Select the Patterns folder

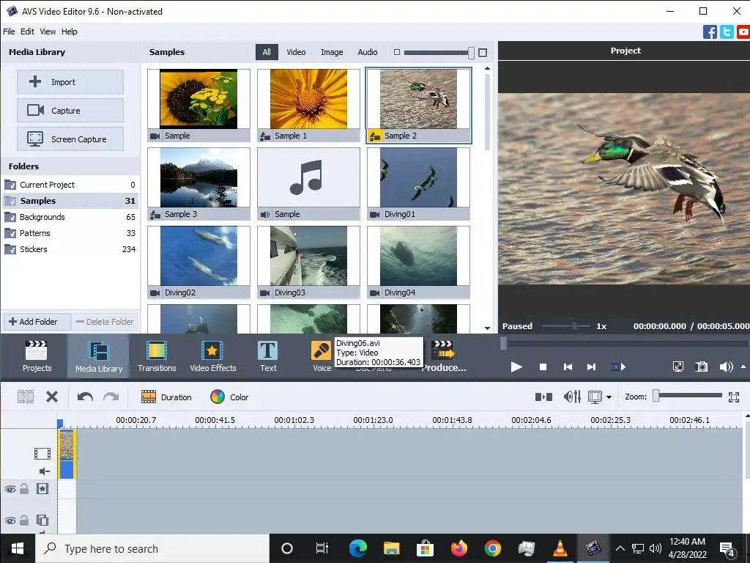pyautogui.click(x=70, y=233)
